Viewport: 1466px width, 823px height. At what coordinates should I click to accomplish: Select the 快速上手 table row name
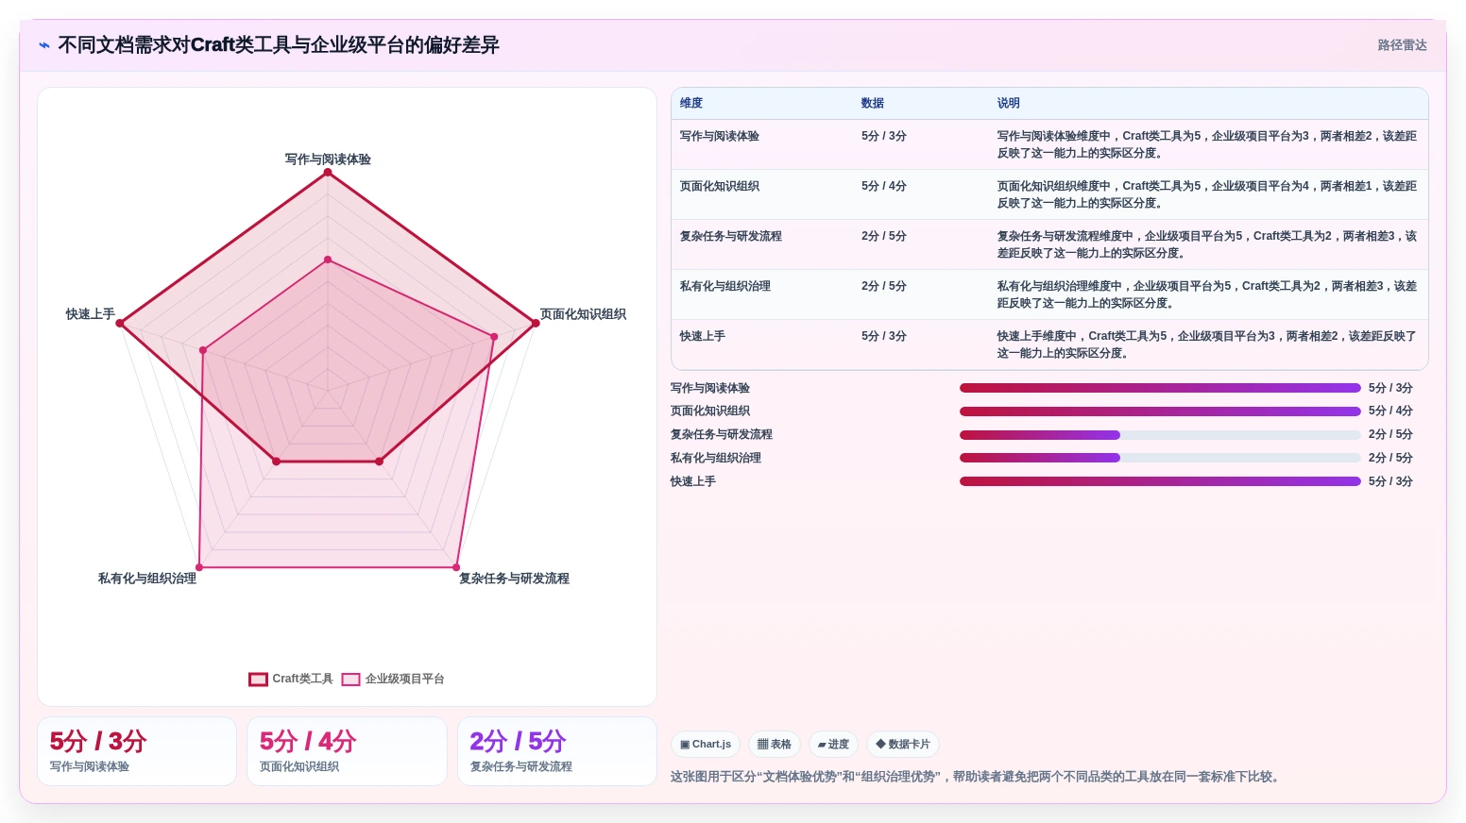pos(703,337)
